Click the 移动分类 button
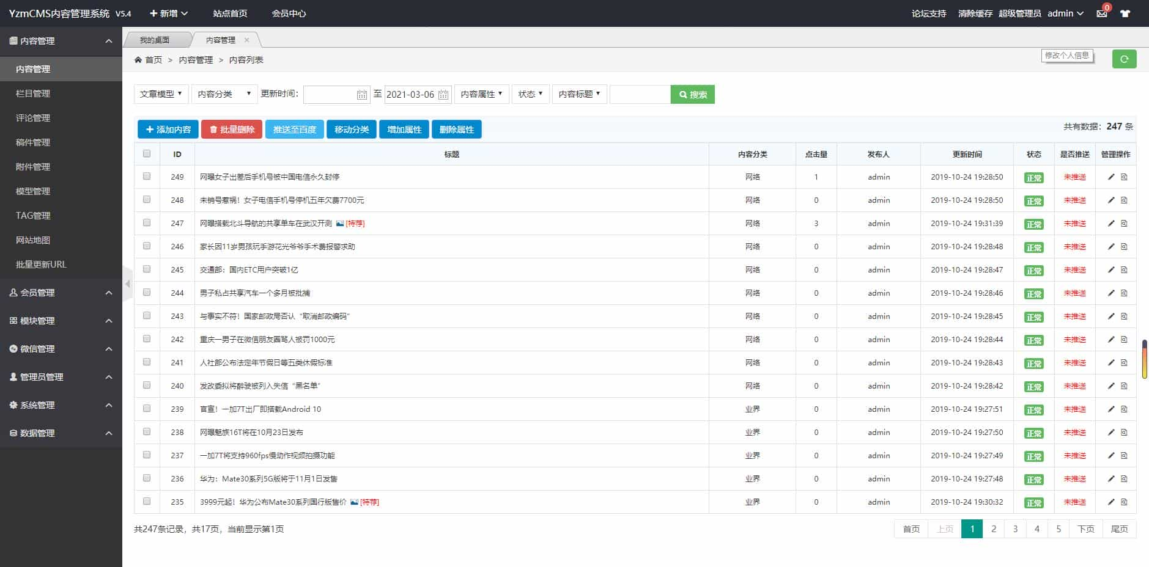This screenshot has height=567, width=1149. [x=352, y=130]
